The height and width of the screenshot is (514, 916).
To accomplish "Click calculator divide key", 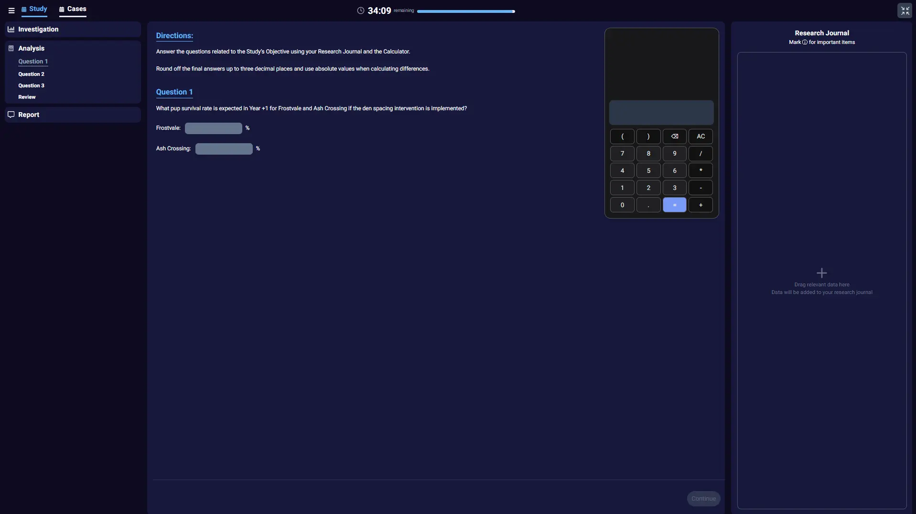I will click(700, 154).
